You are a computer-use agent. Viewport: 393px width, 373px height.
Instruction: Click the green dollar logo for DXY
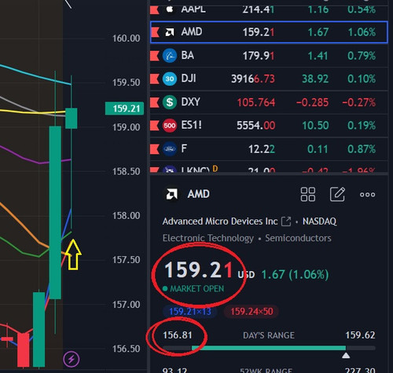170,102
